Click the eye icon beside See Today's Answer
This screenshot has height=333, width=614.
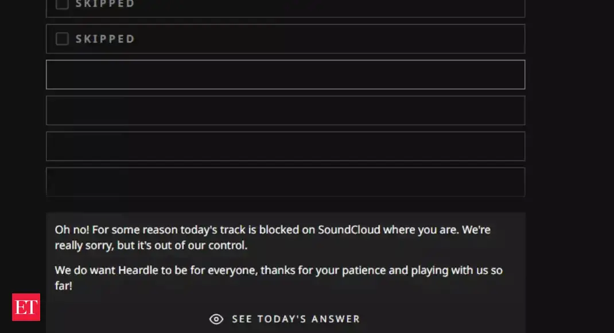click(x=216, y=319)
